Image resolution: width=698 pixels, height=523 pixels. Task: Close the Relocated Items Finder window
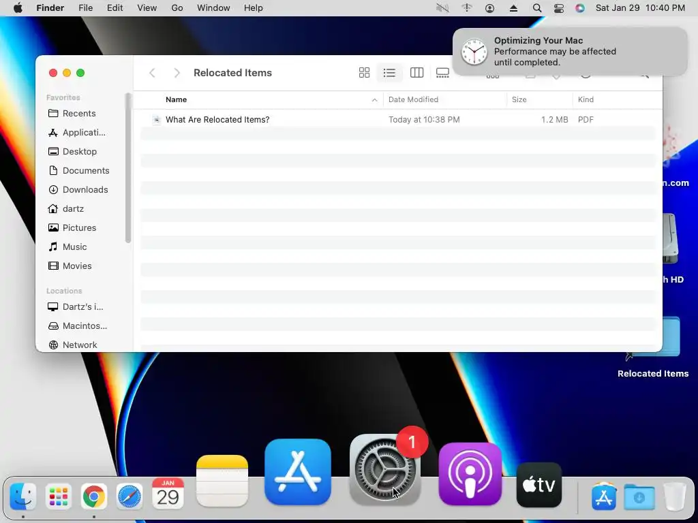point(53,73)
